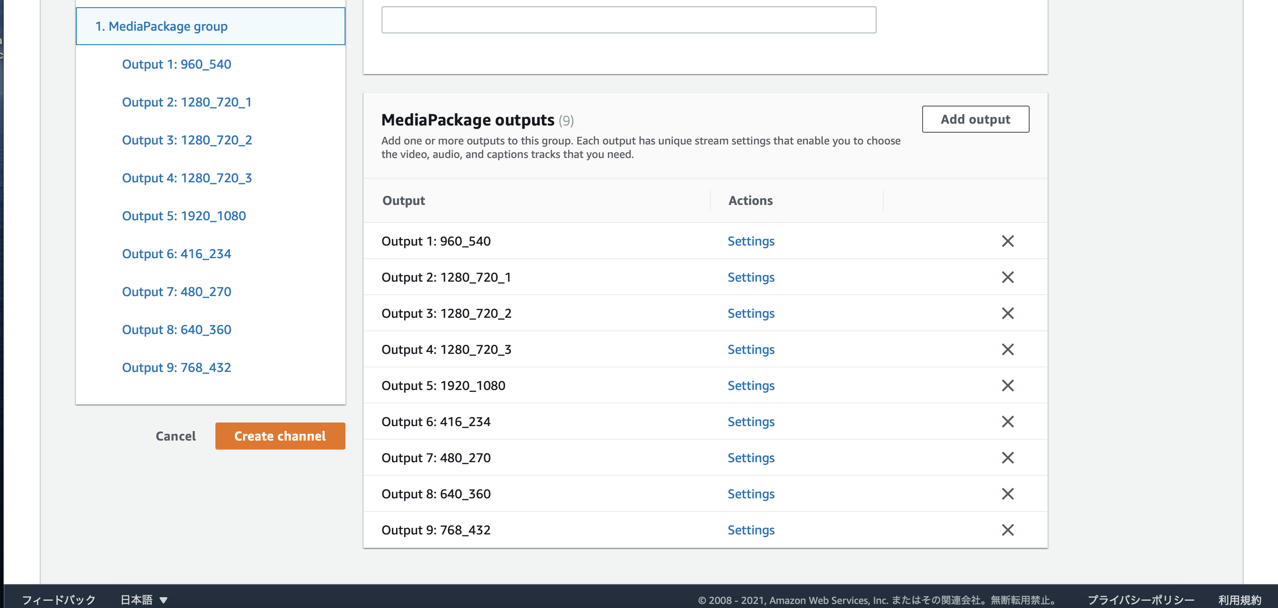Image resolution: width=1278 pixels, height=608 pixels.
Task: Remove Output 4: 1280_720_3 with its X icon
Action: [1007, 350]
